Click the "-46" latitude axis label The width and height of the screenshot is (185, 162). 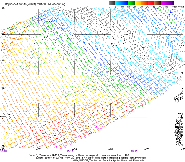(2, 88)
